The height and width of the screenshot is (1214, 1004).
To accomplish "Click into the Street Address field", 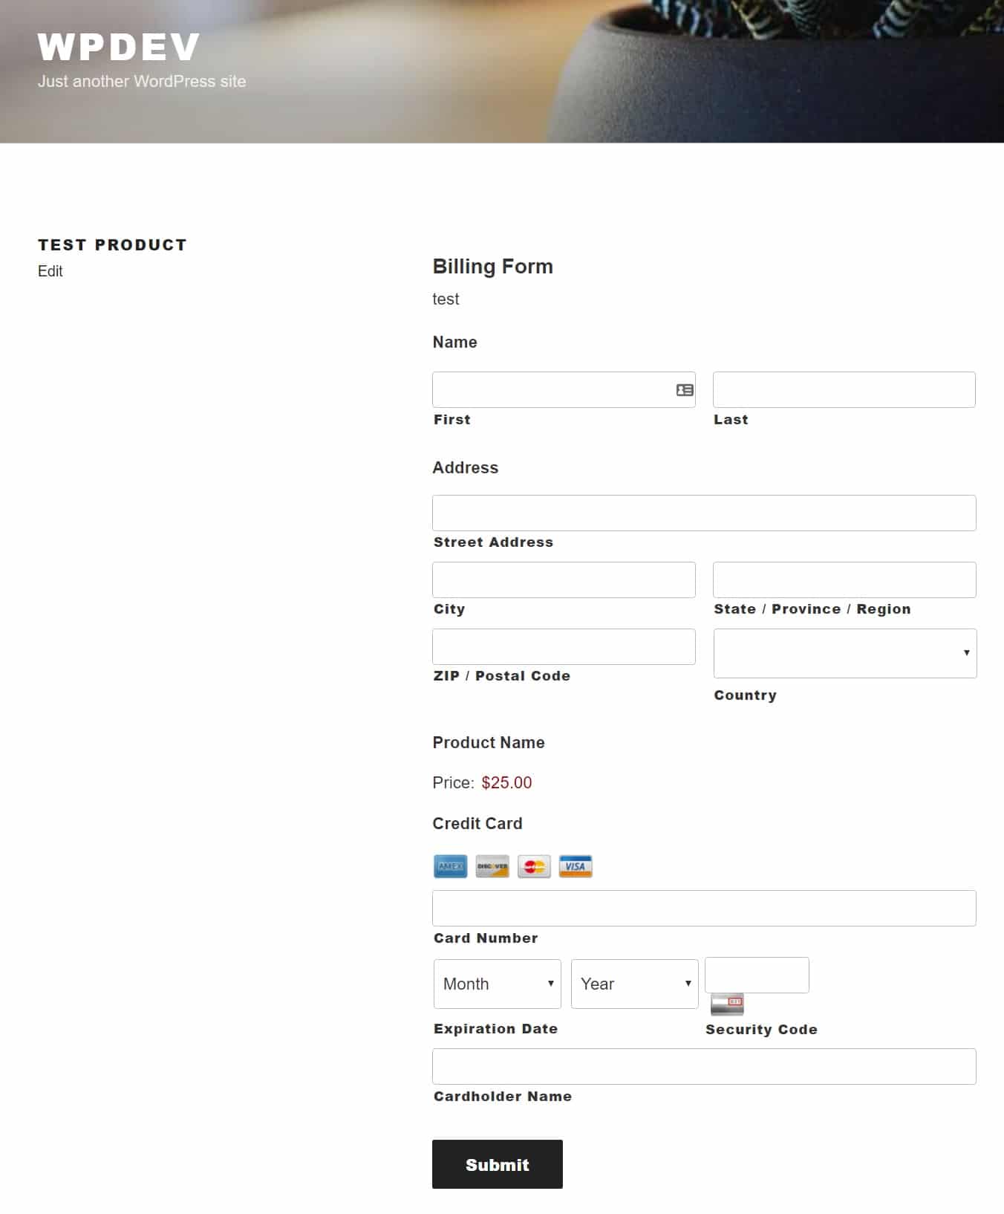I will (703, 513).
